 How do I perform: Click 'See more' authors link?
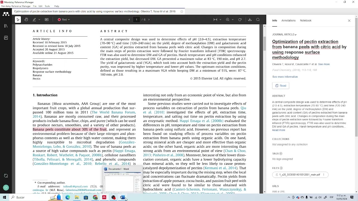pyautogui.click(x=324, y=64)
